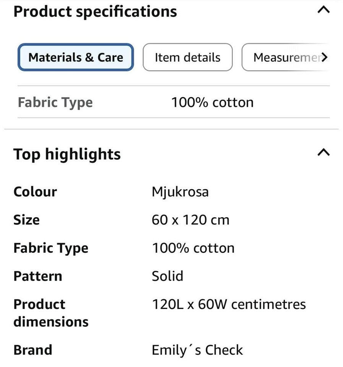Click the Size label
The image size is (343, 367).
point(26,220)
